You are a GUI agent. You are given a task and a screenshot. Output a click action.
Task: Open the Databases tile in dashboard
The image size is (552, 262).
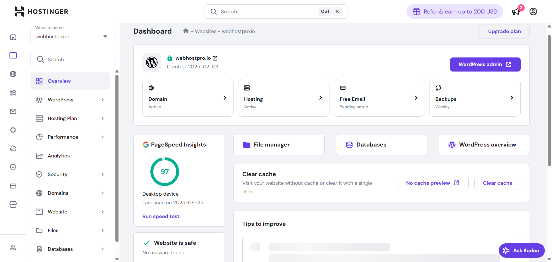(382, 145)
